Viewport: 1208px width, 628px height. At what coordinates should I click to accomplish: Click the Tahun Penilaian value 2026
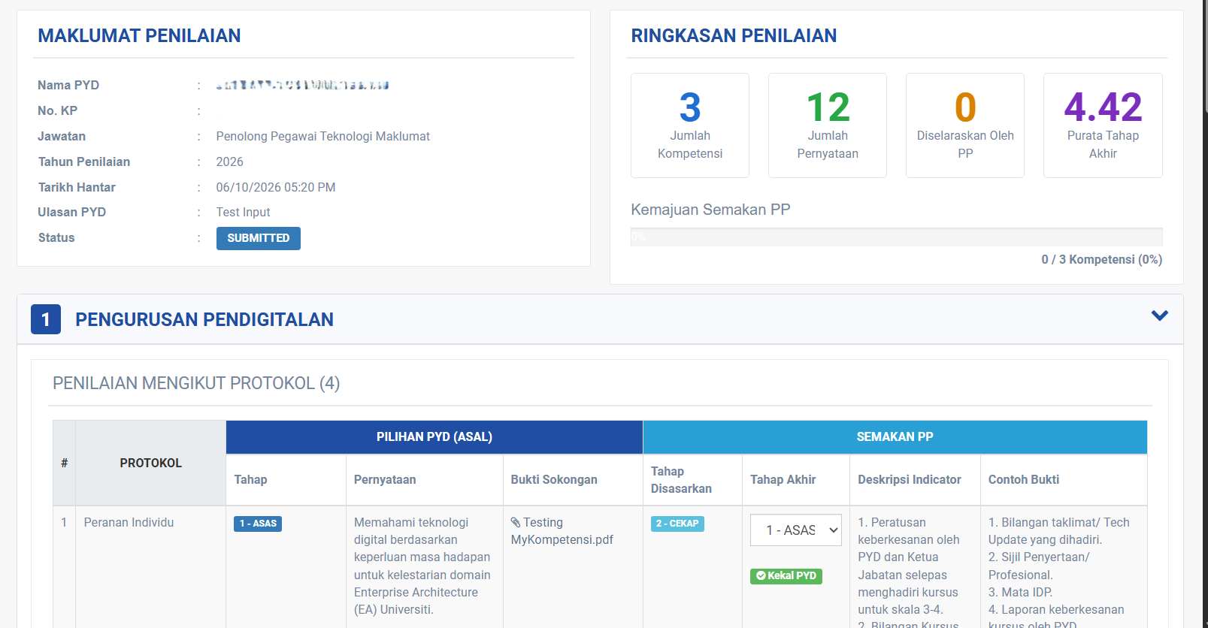tap(230, 162)
